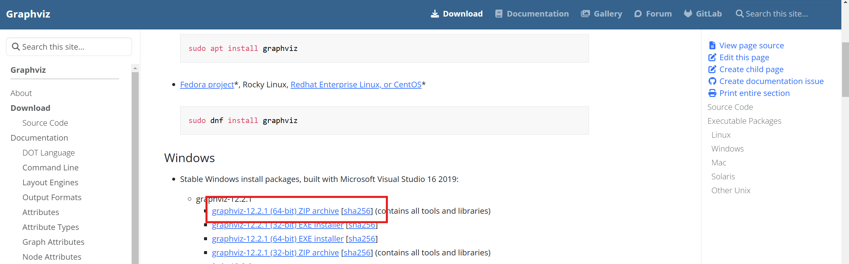
Task: Select Download in the left sidebar
Action: click(31, 108)
